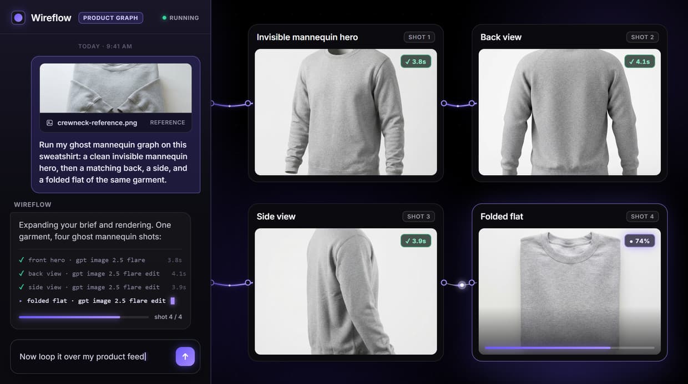The width and height of the screenshot is (688, 384).
Task: Click the shot 4 / 4 progress bar
Action: 84,317
